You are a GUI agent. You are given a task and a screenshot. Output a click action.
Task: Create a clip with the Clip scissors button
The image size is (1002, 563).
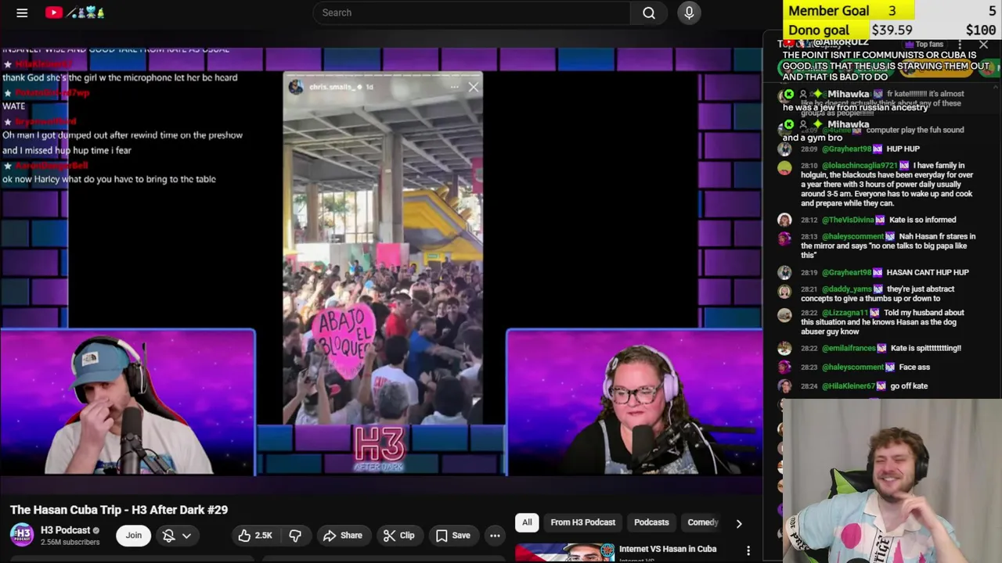(x=399, y=536)
